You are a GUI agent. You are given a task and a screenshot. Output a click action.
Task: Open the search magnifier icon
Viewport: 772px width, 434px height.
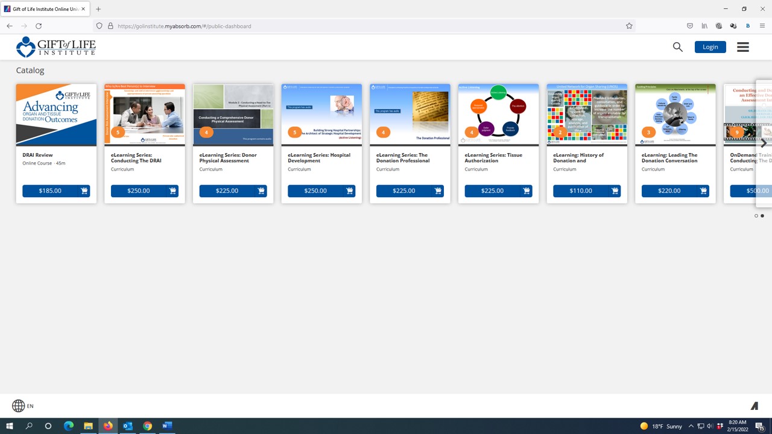[x=678, y=47]
